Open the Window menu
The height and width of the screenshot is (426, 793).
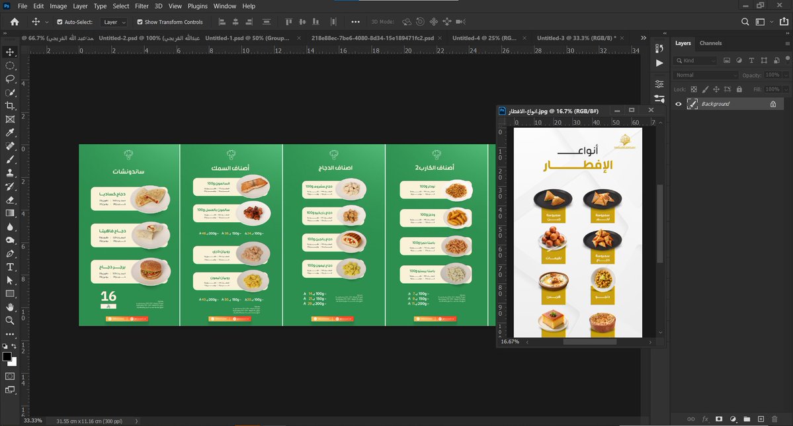coord(225,6)
